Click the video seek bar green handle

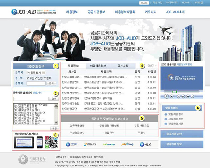[x=175, y=92]
